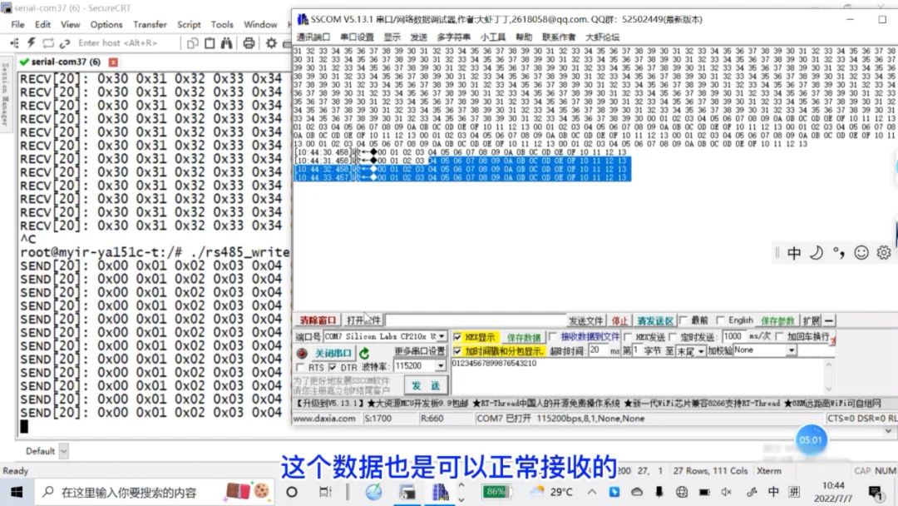
Task: Click the Print icon in SecureCRT toolbar
Action: 249,43
